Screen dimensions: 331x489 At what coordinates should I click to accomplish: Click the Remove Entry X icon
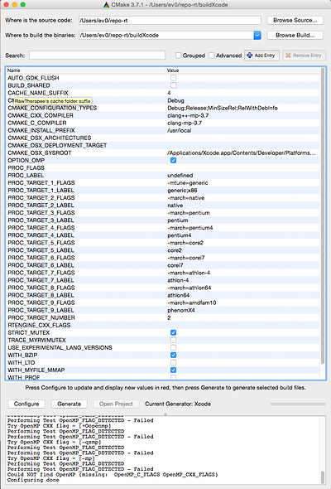(x=288, y=56)
